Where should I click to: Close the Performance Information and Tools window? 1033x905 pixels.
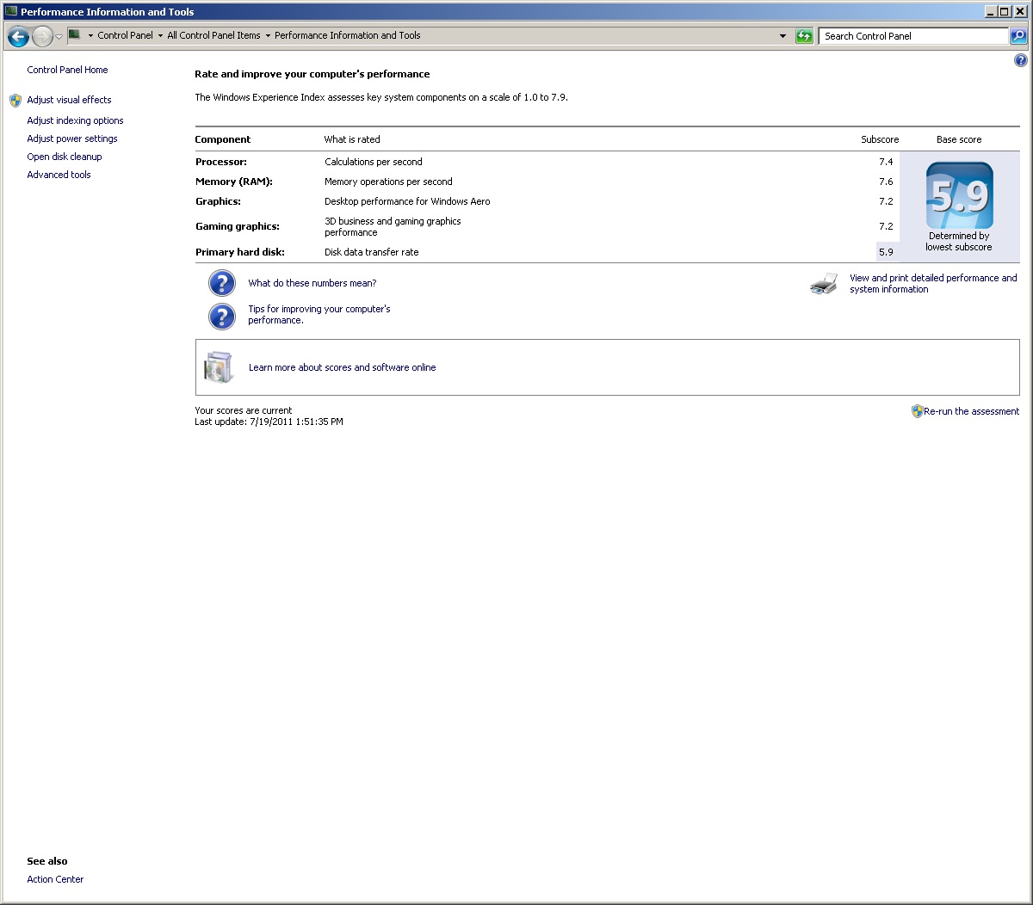[x=1020, y=11]
